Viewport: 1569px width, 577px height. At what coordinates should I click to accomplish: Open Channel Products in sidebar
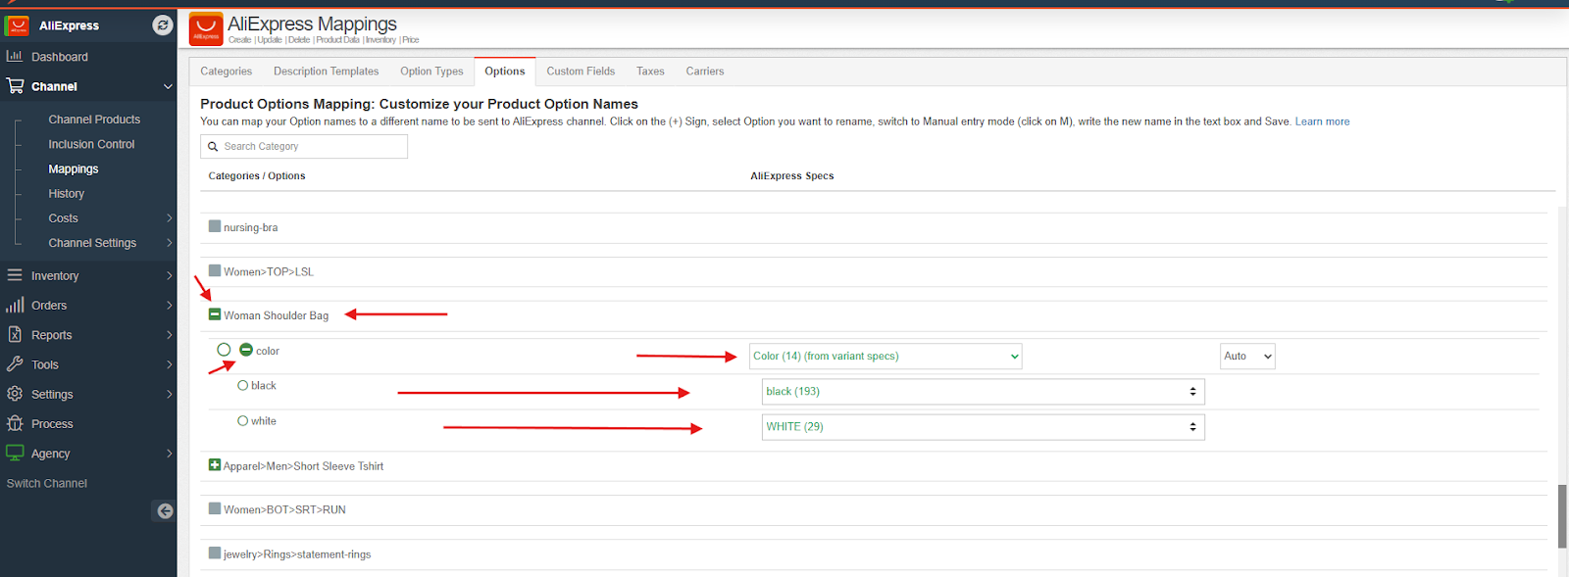coord(94,120)
